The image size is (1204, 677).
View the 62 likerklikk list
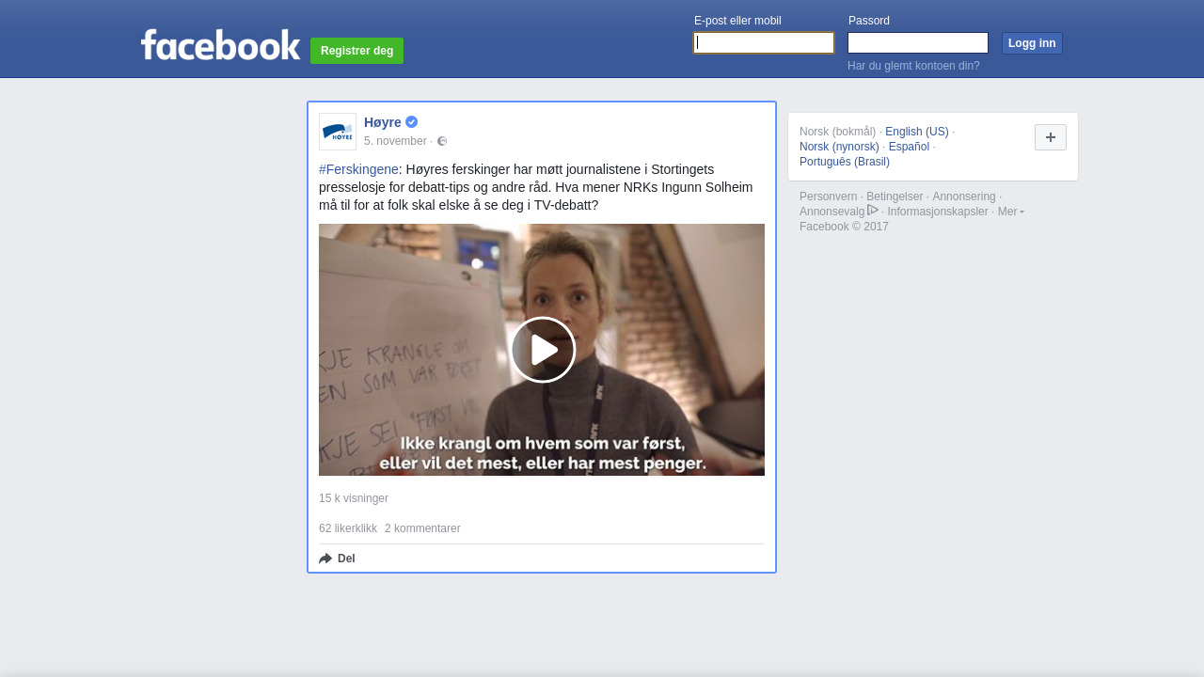click(x=348, y=528)
